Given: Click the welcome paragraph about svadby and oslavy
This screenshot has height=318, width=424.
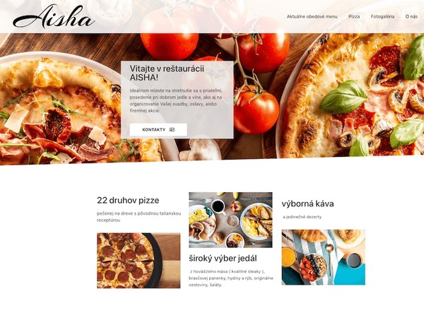Looking at the screenshot, I should coord(176,100).
